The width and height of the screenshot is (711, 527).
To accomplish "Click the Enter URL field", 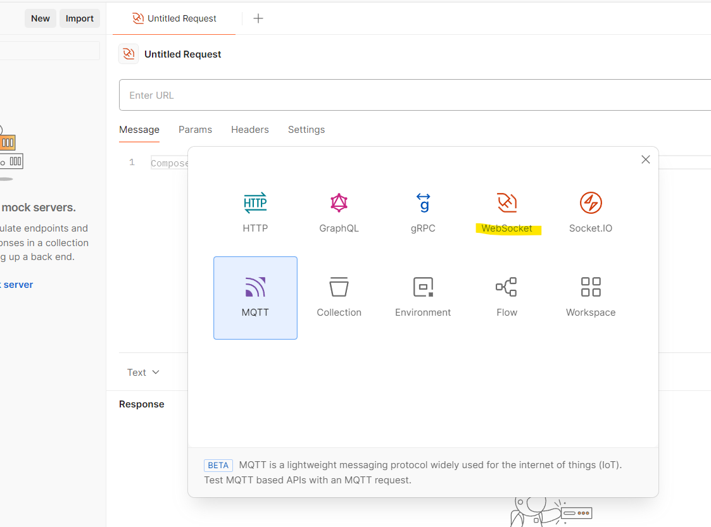I will (x=415, y=95).
